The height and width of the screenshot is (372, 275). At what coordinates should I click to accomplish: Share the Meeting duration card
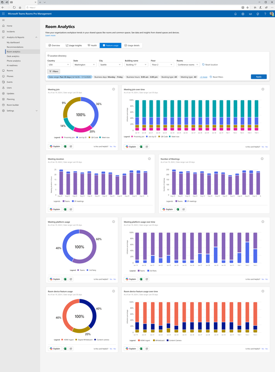point(71,209)
